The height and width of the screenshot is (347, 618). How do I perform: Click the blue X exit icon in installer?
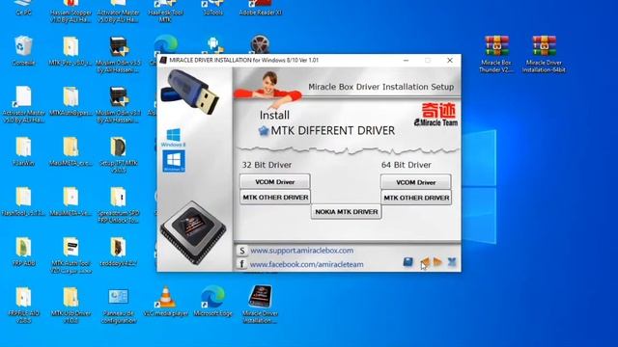click(x=452, y=261)
